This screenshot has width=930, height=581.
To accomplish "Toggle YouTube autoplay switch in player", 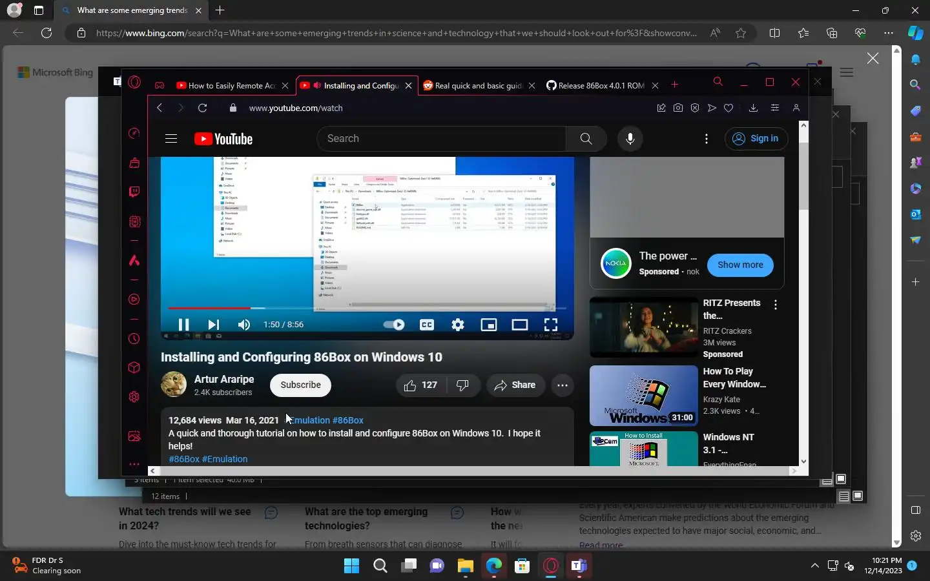I will coord(394,325).
